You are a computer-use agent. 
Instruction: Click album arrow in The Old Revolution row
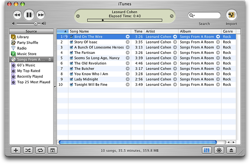(218, 63)
